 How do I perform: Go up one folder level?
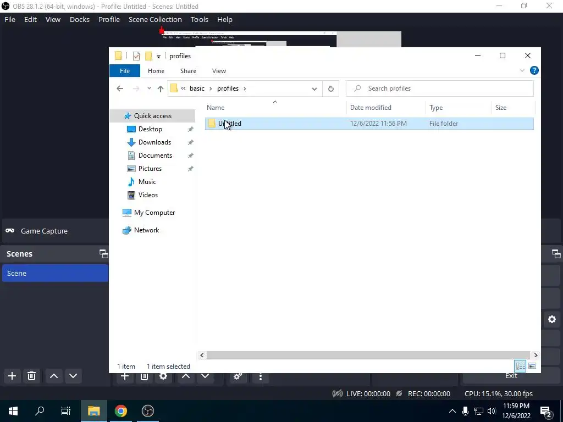(x=161, y=88)
